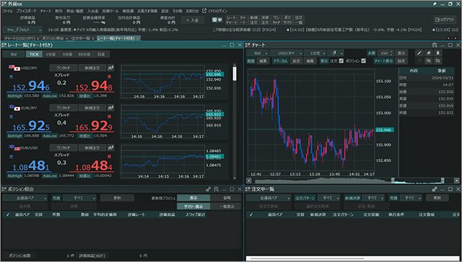Select the line drawing pencil tool
This screenshot has width=462, height=262.
[419, 53]
